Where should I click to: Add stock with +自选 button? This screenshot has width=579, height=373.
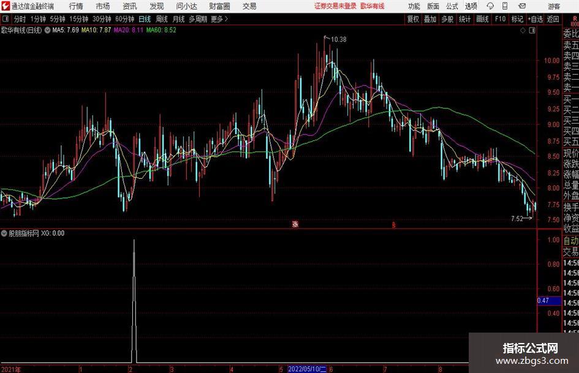coord(535,19)
